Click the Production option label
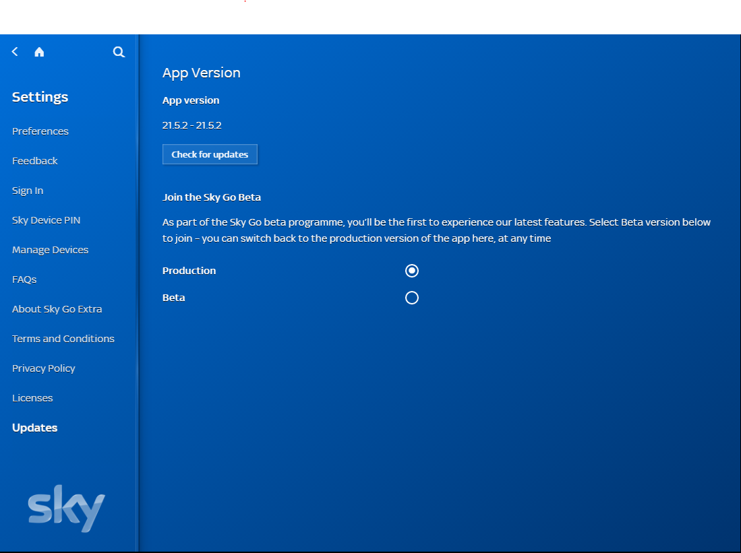This screenshot has height=553, width=741. 189,271
